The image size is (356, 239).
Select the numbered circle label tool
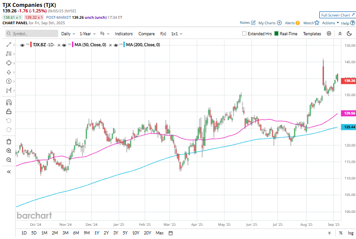tap(9, 81)
